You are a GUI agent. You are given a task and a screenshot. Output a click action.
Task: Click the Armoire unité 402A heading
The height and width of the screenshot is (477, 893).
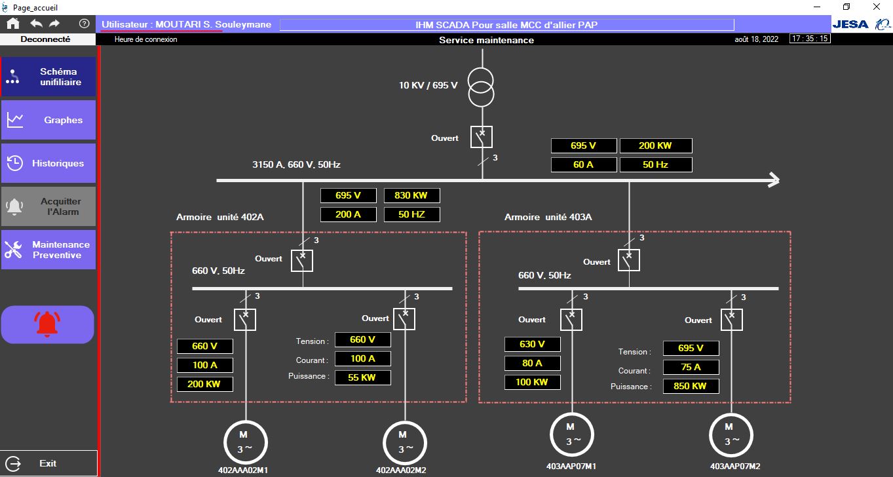click(x=220, y=217)
